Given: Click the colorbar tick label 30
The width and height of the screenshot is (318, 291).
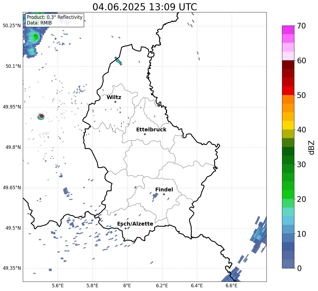Looking at the screenshot, I should [302, 164].
